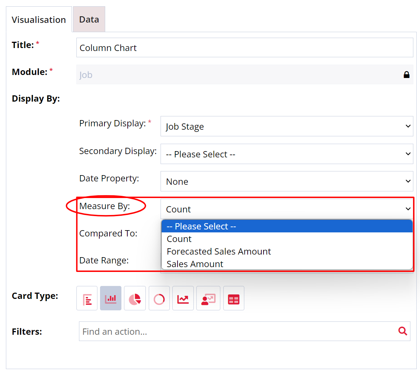This screenshot has height=375, width=420.
Task: Choose Count from the dropdown list
Action: pyautogui.click(x=179, y=239)
